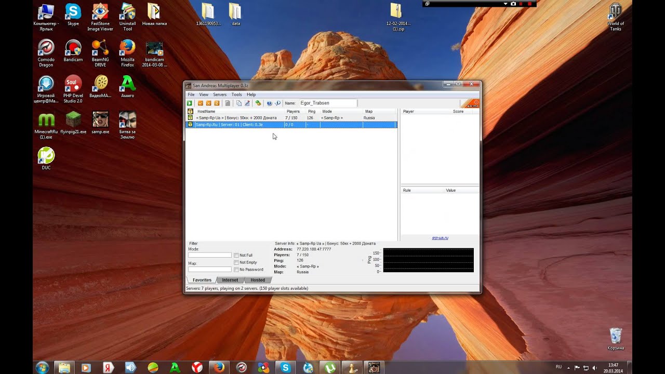
Task: Click the RU language indicator in tray
Action: [x=558, y=367]
